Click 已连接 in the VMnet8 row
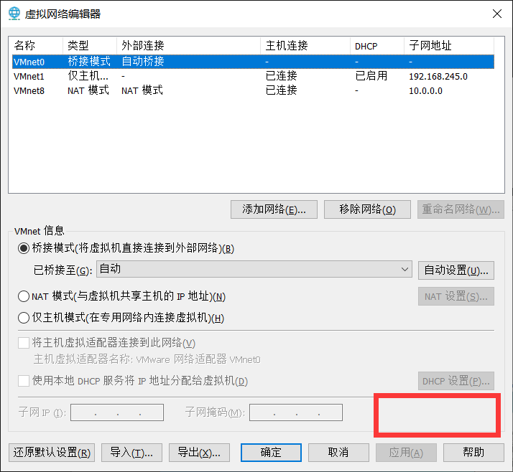Image resolution: width=513 pixels, height=472 pixels. click(281, 90)
